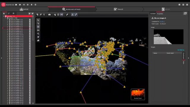Open the Review and Optimize step
Image resolution: width=190 pixels, height=107 pixels.
[71, 9]
